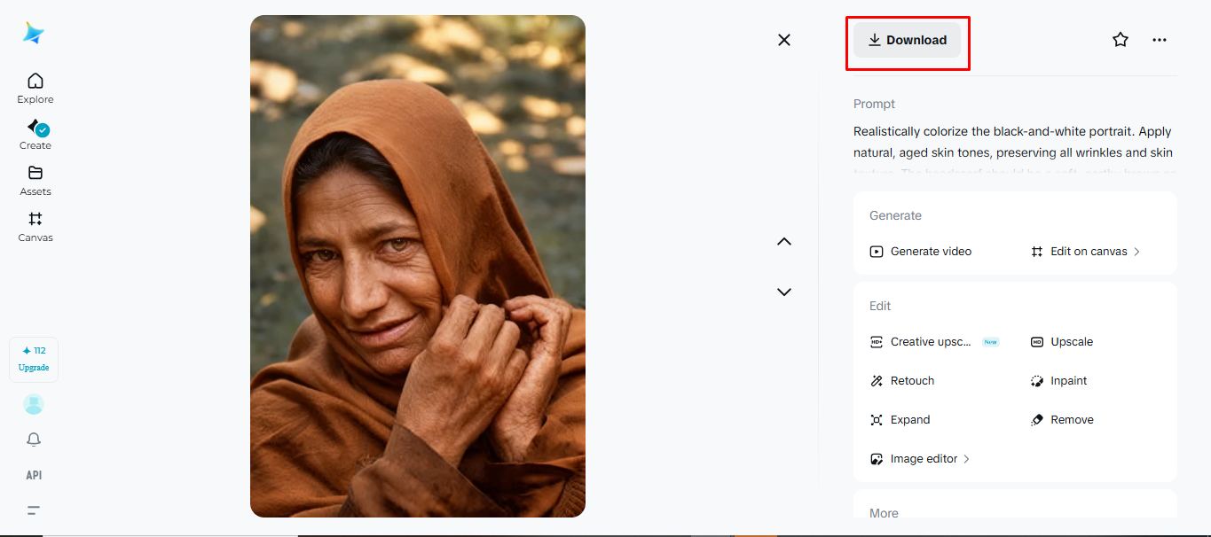Open the three-dots more options menu
This screenshot has height=537, width=1211.
click(1160, 40)
